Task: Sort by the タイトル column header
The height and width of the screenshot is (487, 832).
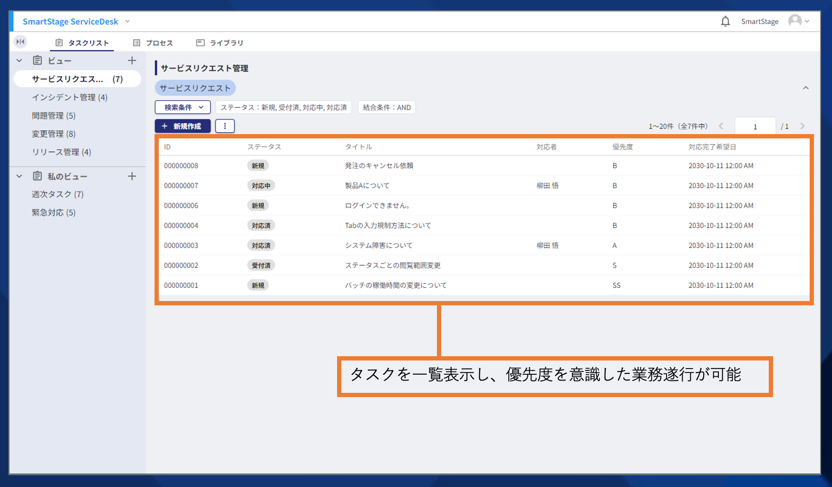Action: tap(358, 147)
